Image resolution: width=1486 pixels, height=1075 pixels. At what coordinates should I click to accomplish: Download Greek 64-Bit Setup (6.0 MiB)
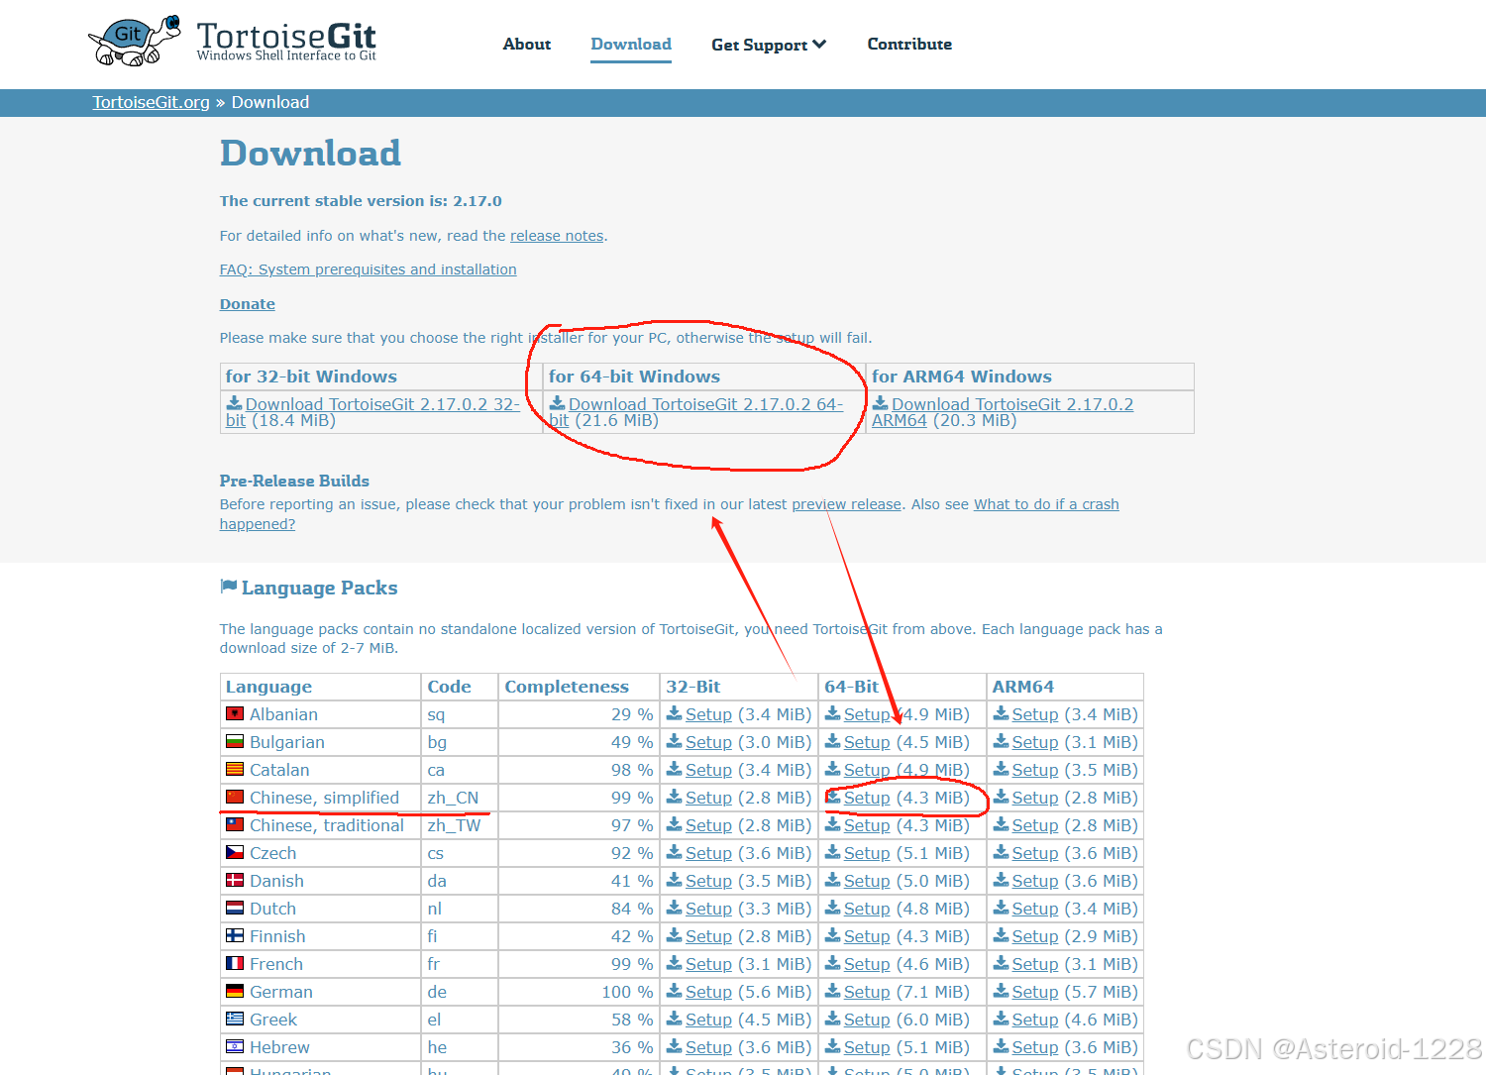coord(867,1020)
